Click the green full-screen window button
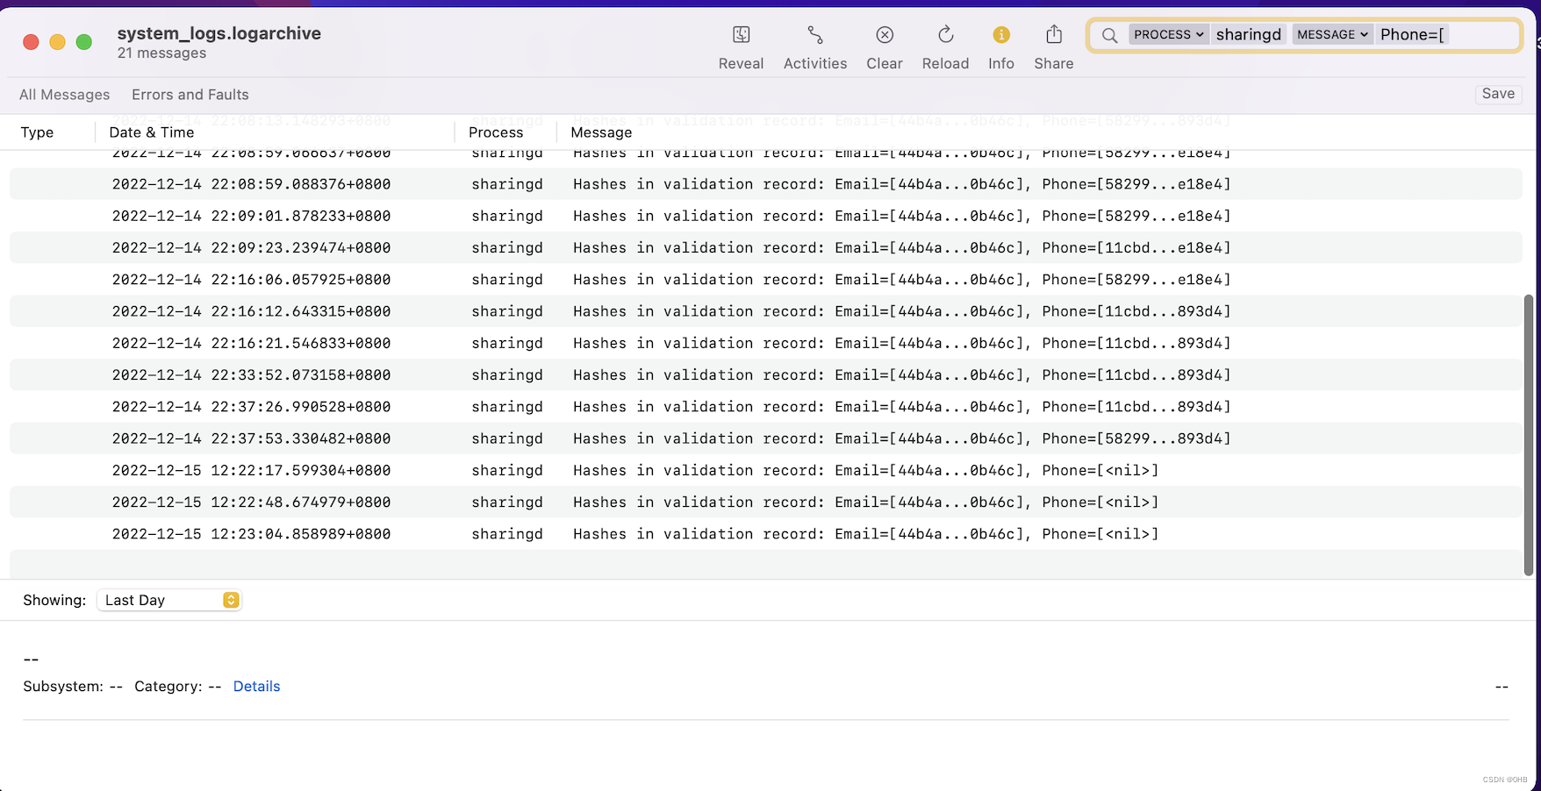The width and height of the screenshot is (1541, 791). pyautogui.click(x=84, y=42)
